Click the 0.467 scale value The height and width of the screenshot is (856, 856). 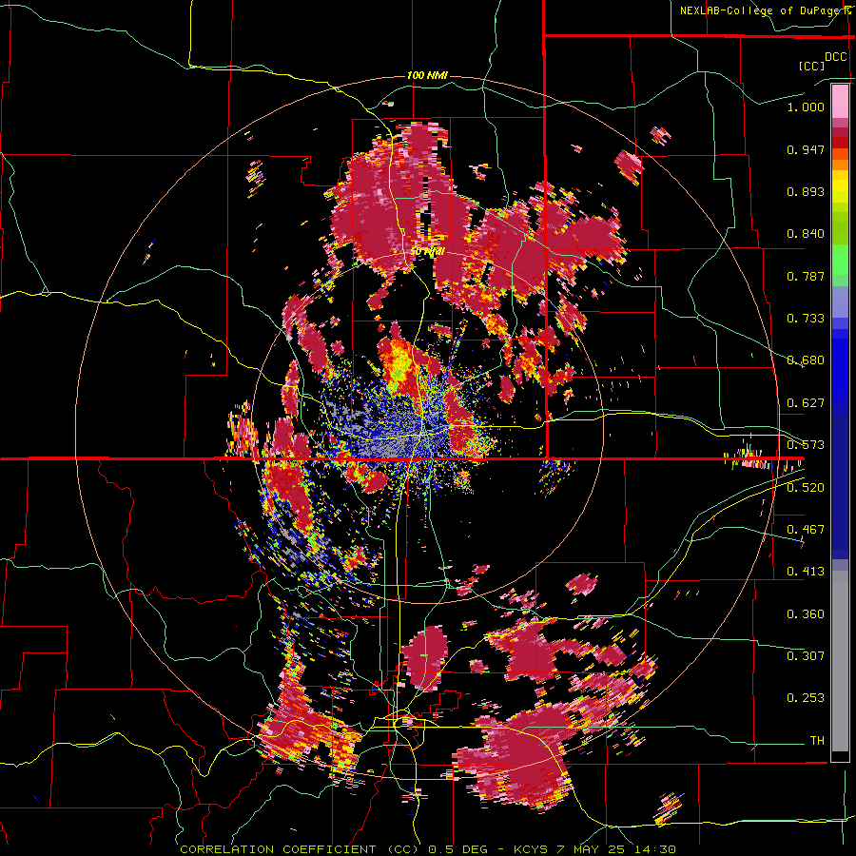(806, 530)
